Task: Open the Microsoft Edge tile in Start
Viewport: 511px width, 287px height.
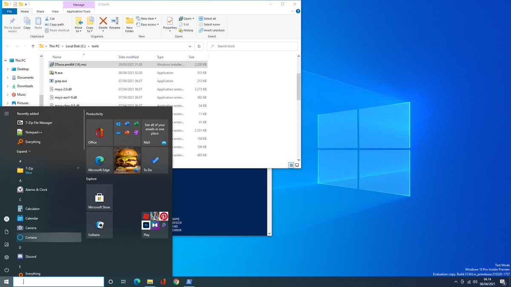Action: [x=100, y=160]
